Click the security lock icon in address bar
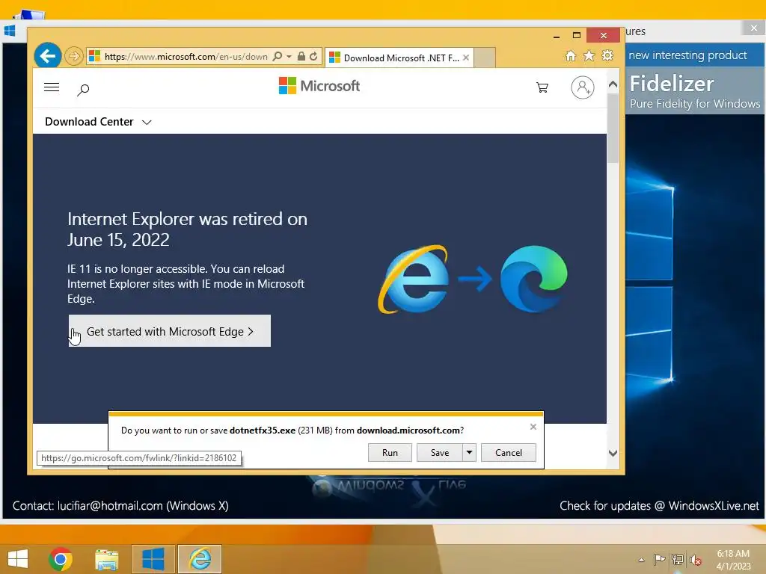 pos(301,57)
